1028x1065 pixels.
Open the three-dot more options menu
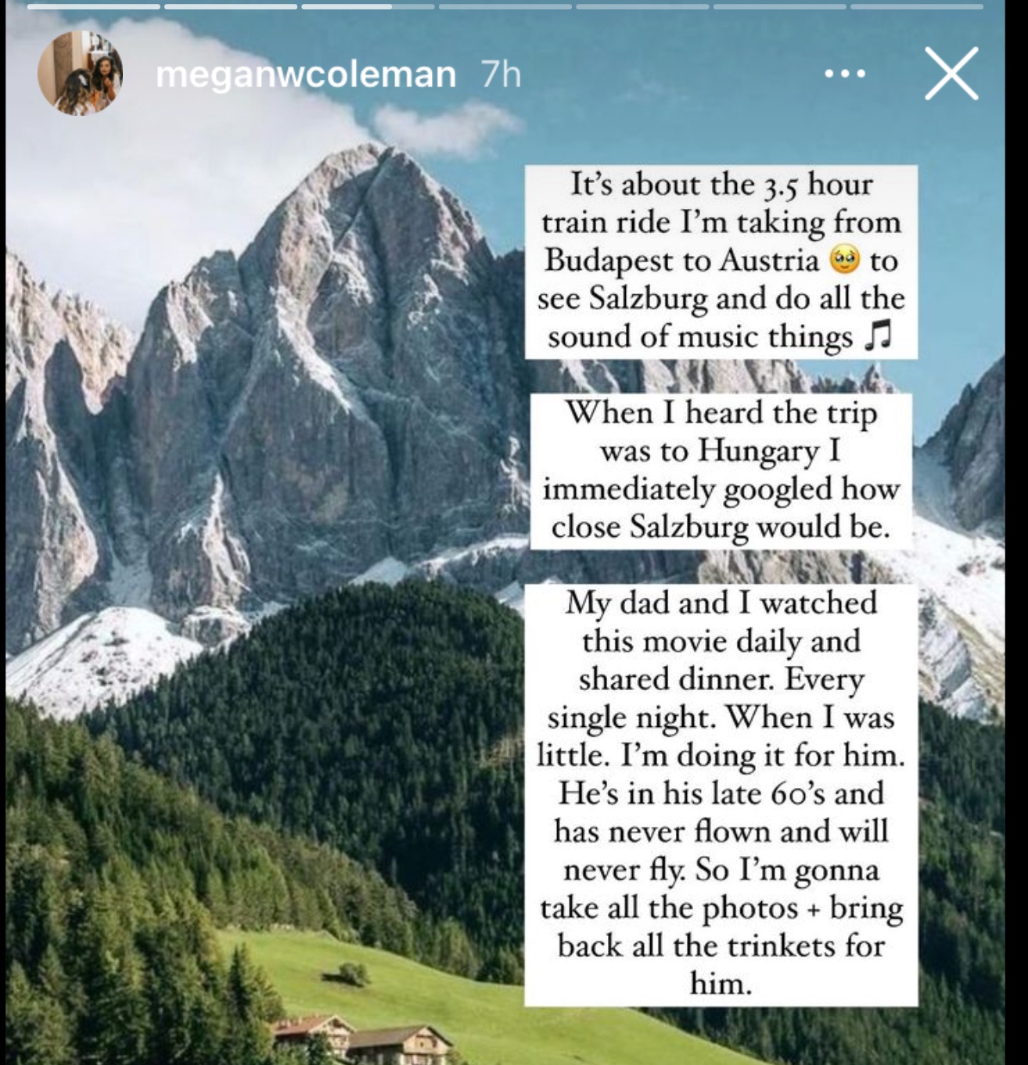point(845,74)
